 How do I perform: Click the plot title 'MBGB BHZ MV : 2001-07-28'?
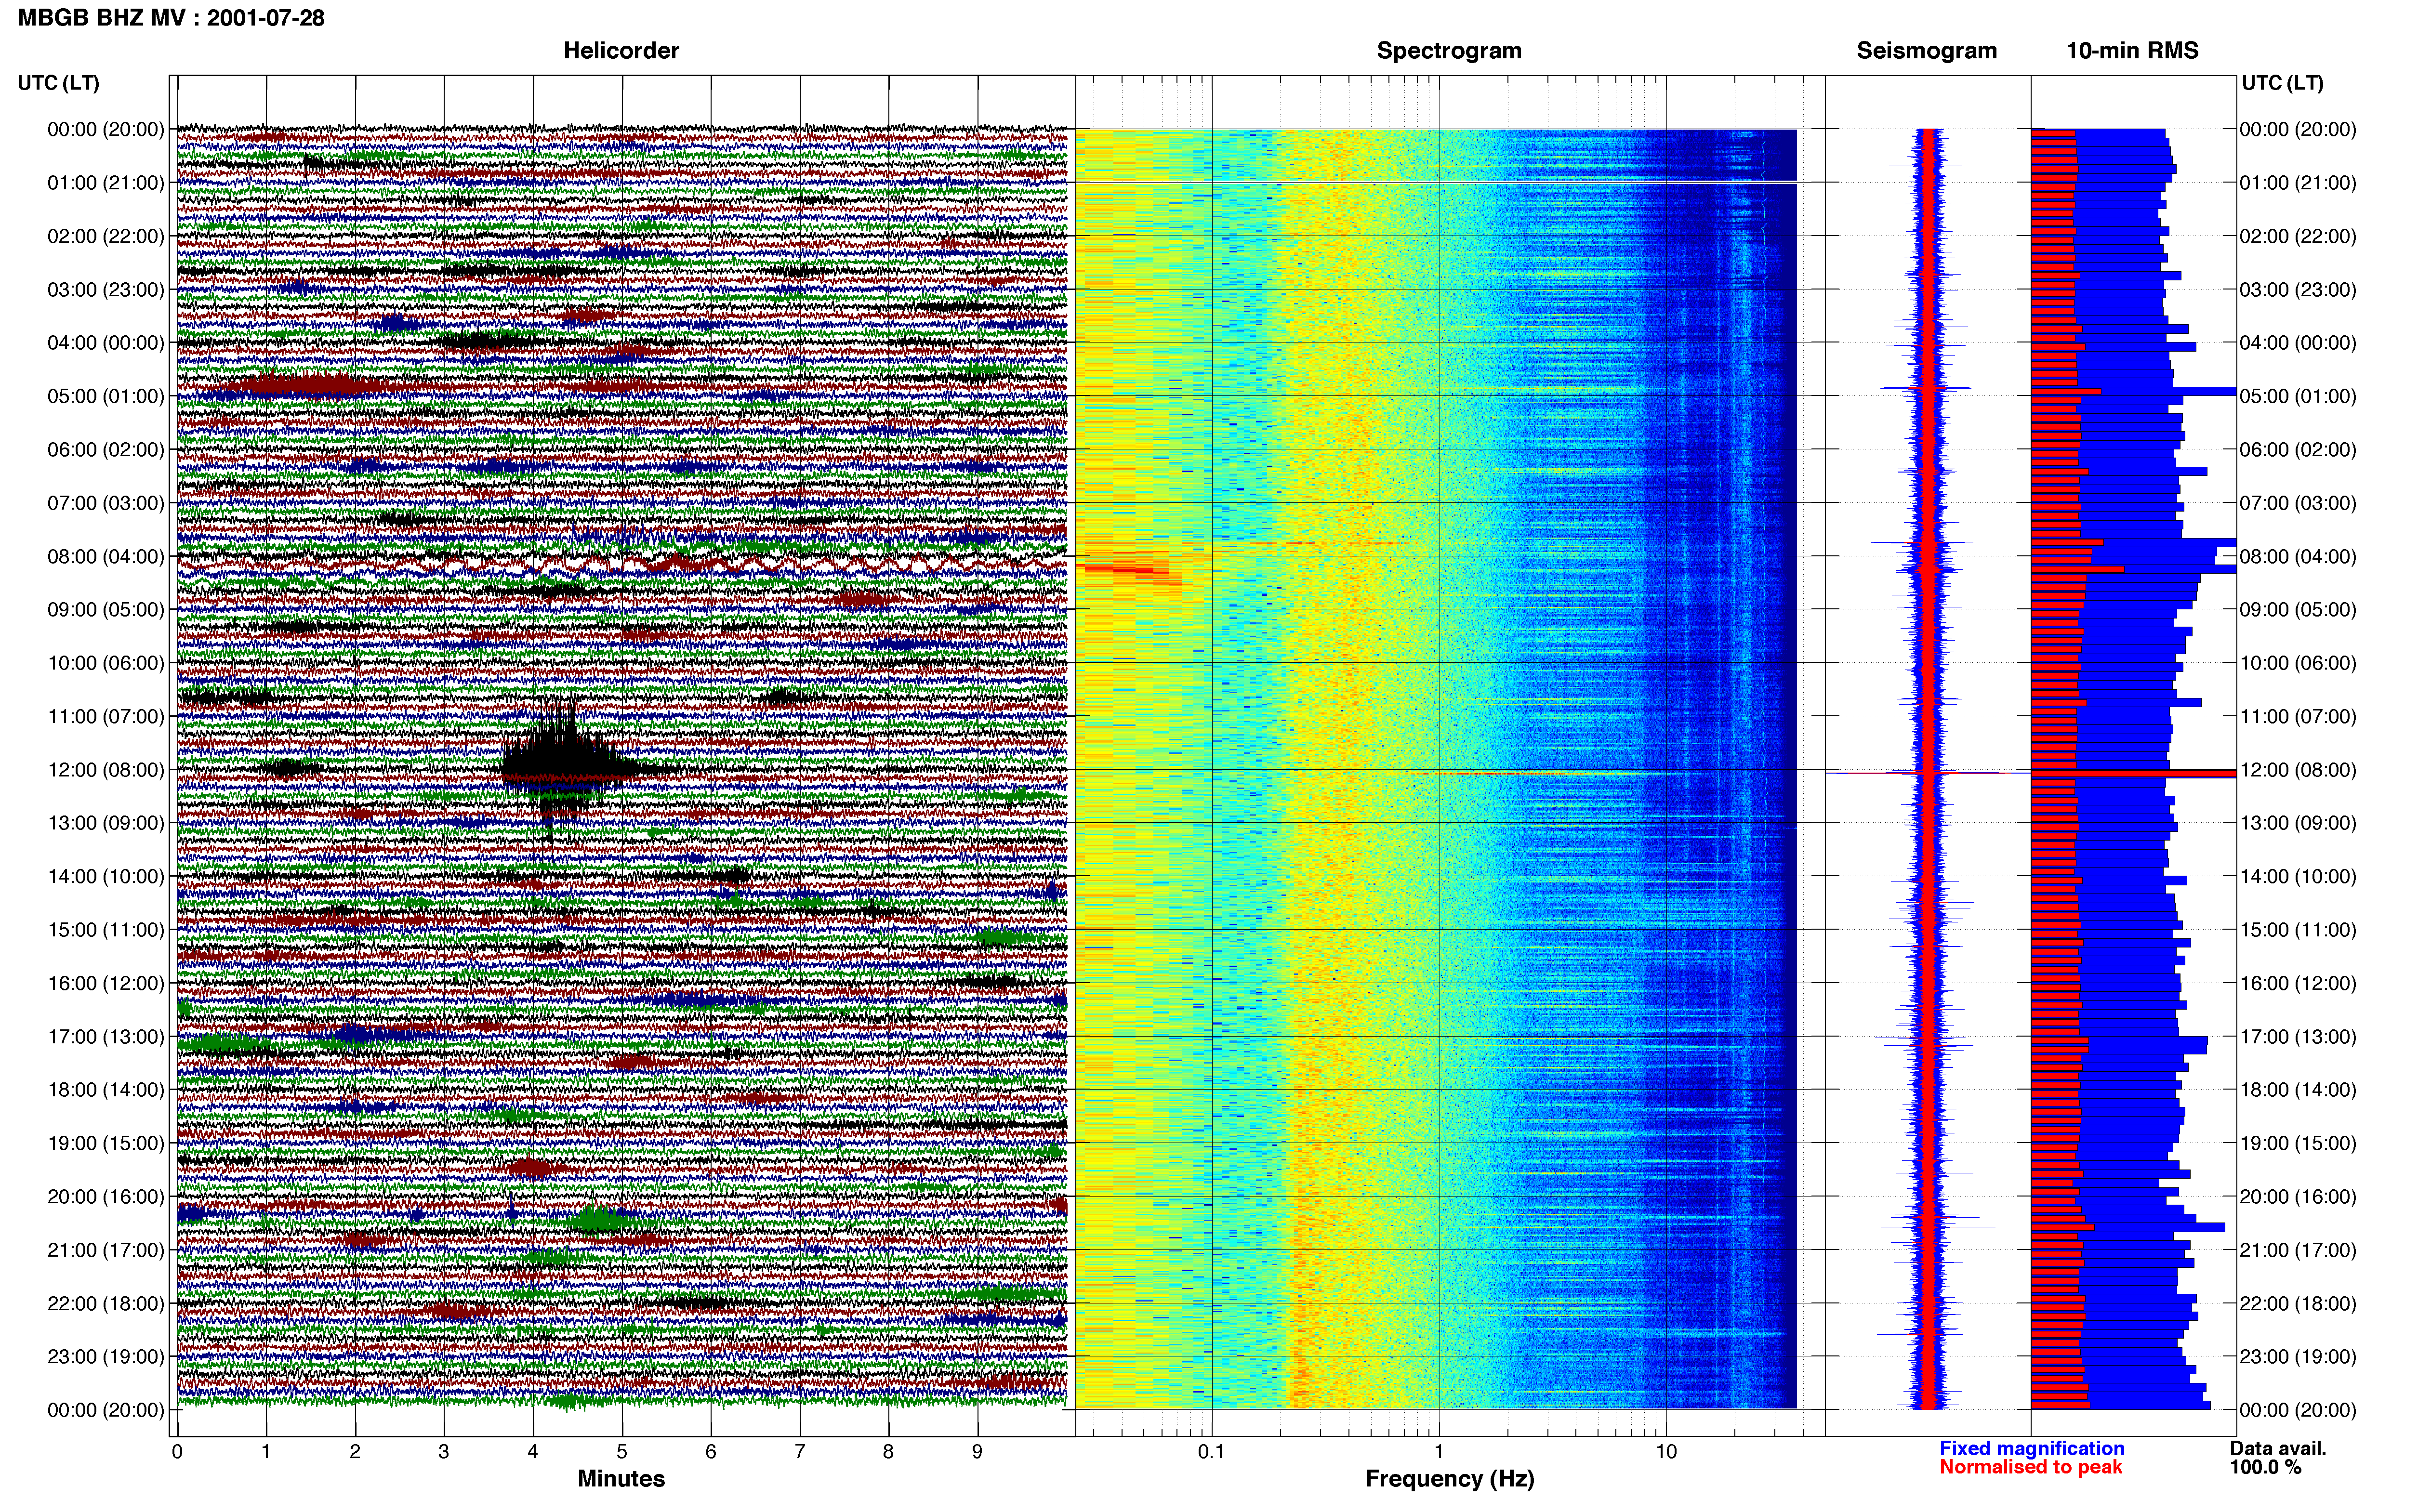pos(171,17)
